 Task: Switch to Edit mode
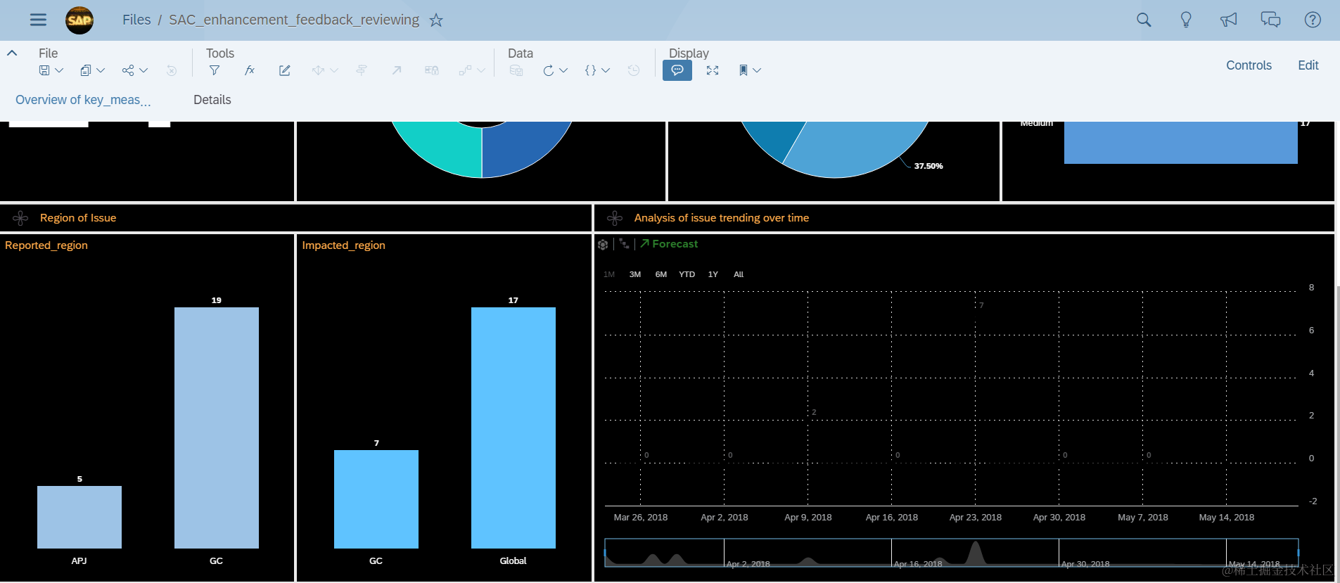pyautogui.click(x=1308, y=65)
